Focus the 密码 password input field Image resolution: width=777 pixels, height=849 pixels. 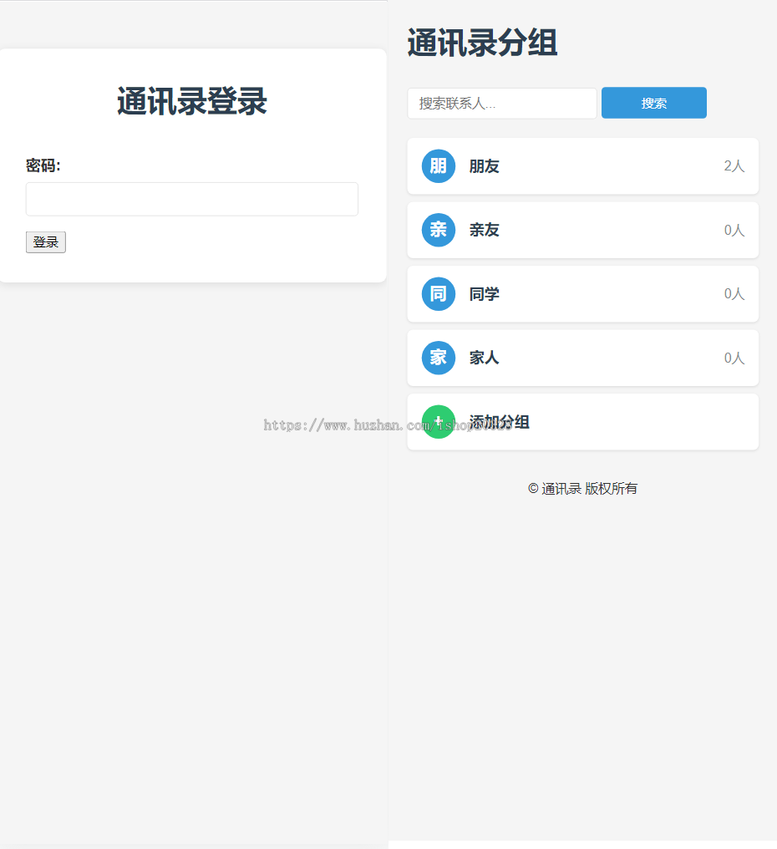[x=191, y=199]
